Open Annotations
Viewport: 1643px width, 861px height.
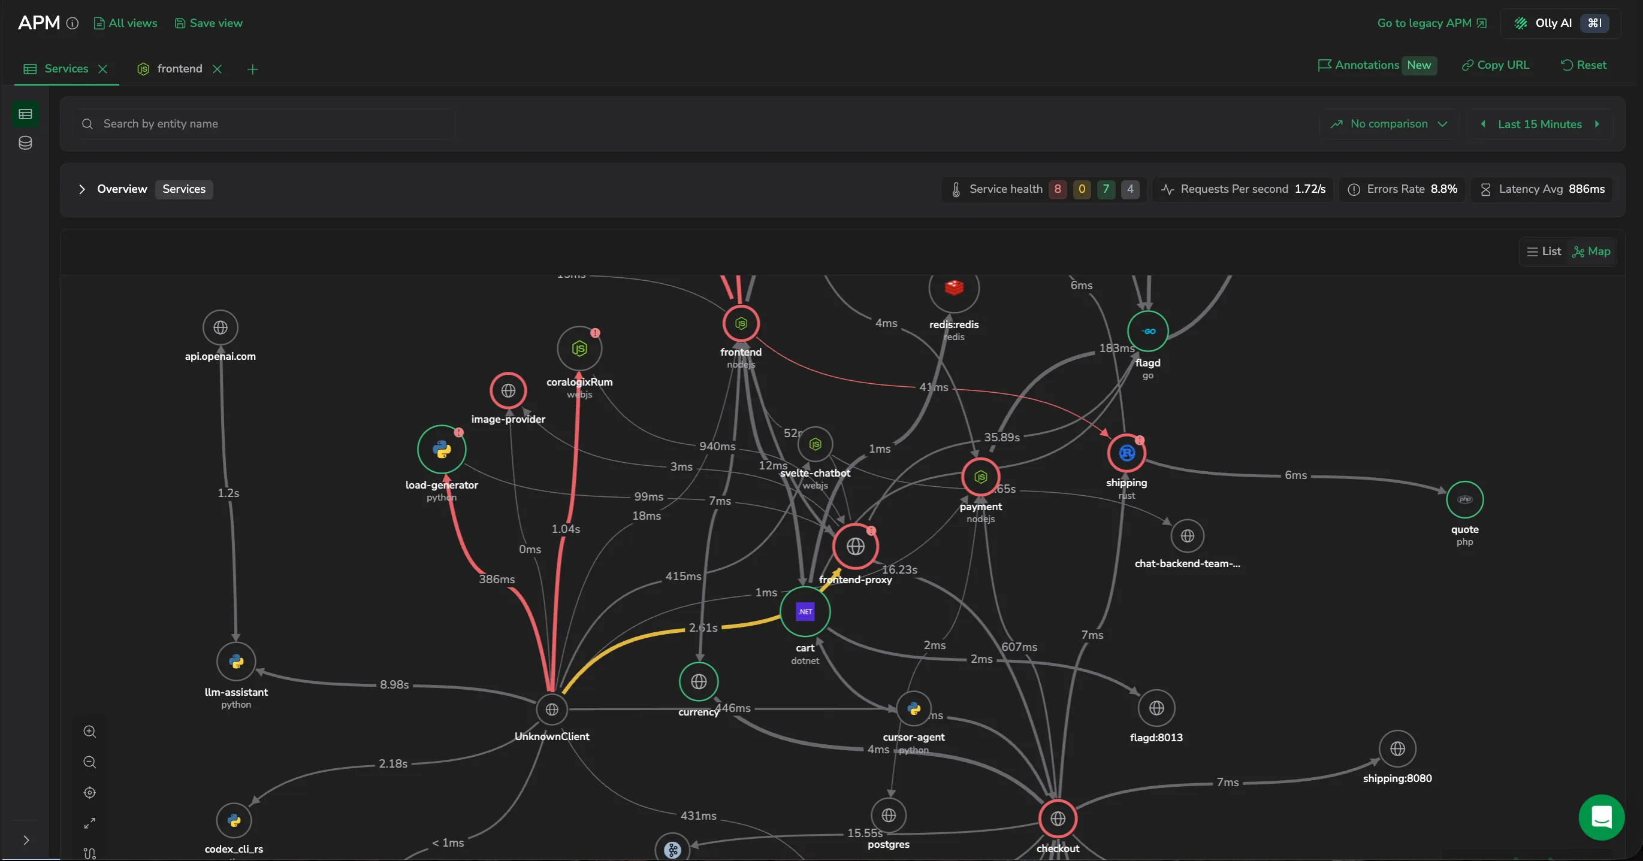click(1377, 66)
